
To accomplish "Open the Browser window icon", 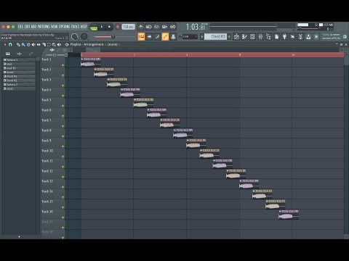I will (x=268, y=37).
